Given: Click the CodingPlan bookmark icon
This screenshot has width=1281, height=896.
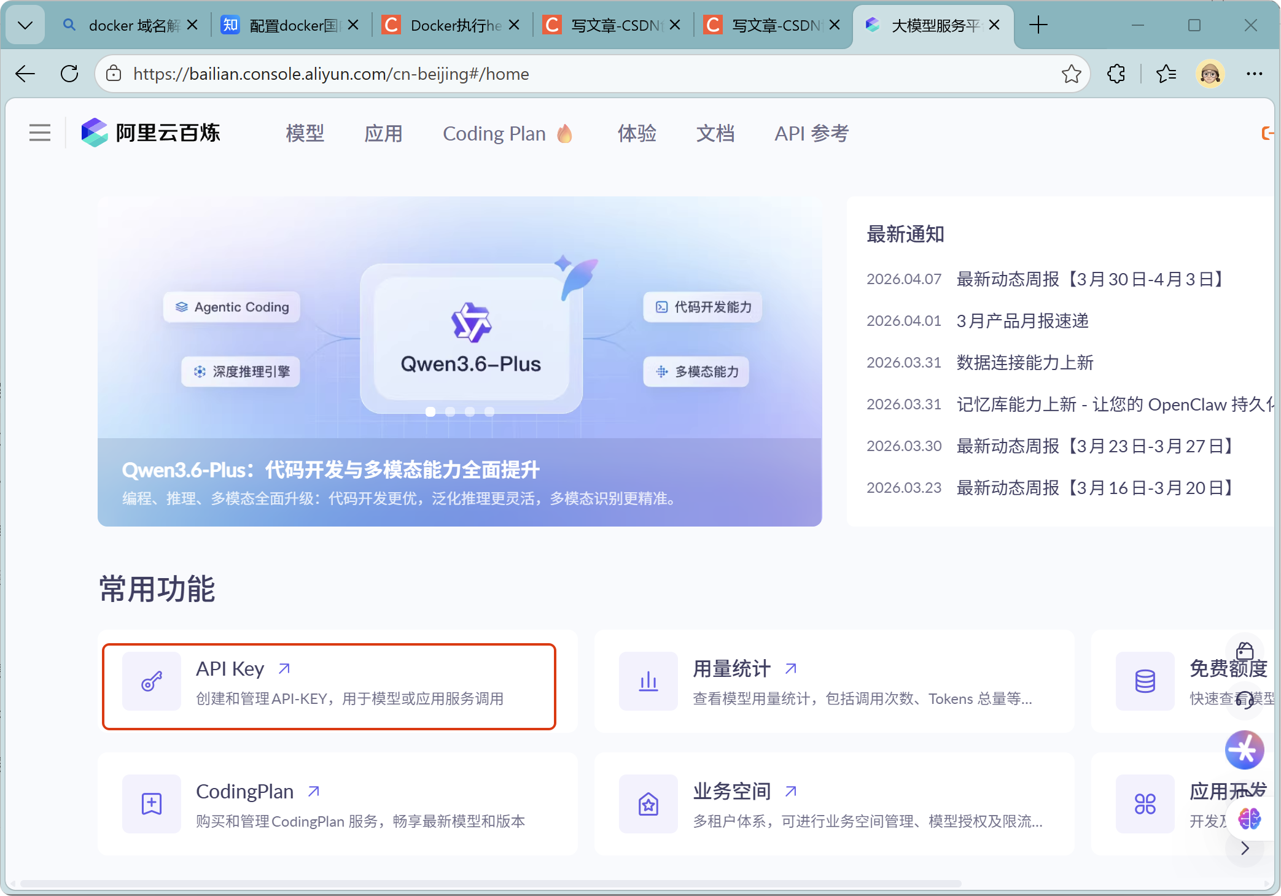Looking at the screenshot, I should (x=152, y=803).
